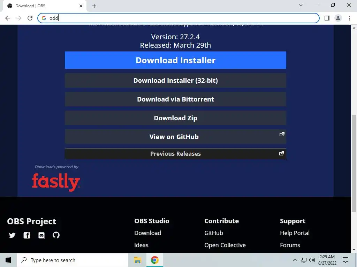Reload the page with refresh icon
Screen dimensions: 357x267
[x=30, y=18]
